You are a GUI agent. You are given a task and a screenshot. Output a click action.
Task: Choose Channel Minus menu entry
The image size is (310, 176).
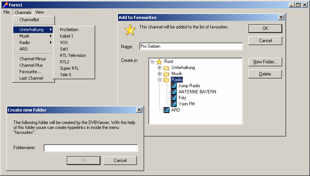pos(33,59)
